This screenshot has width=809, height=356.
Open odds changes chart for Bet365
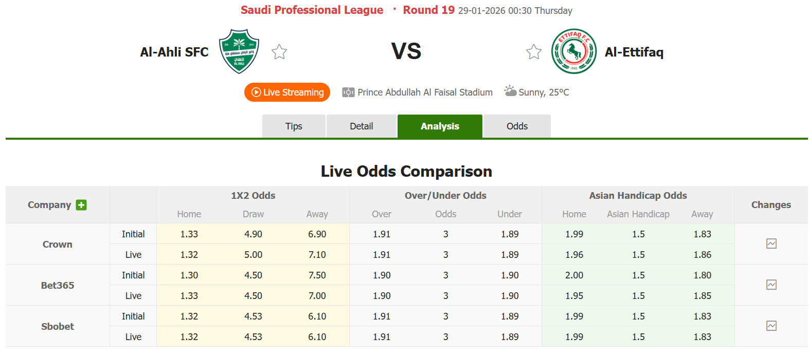[x=771, y=285]
